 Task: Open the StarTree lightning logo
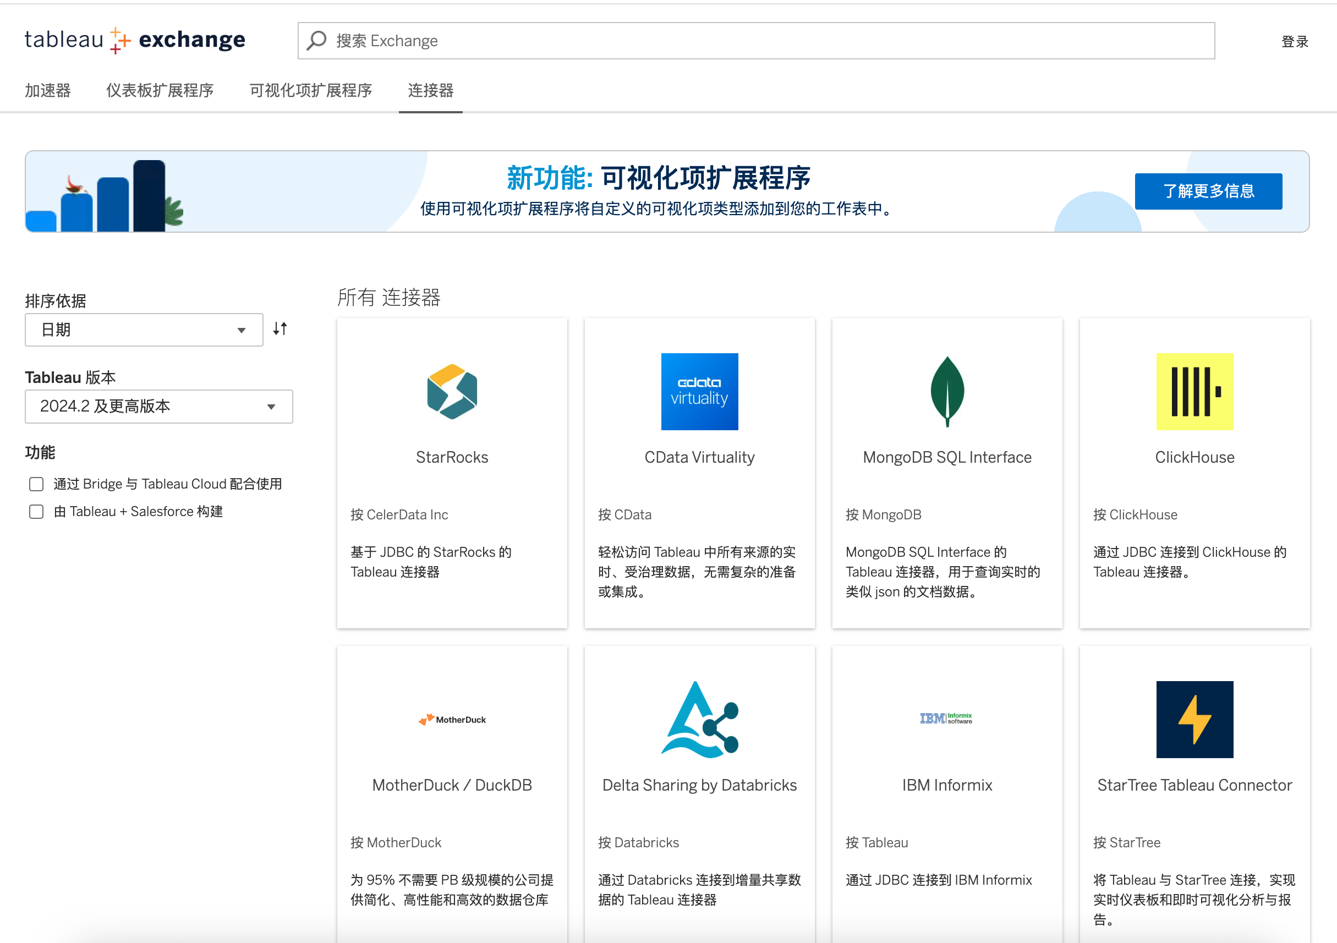click(1194, 719)
